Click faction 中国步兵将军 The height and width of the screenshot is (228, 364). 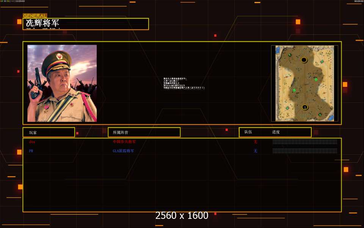pos(124,141)
